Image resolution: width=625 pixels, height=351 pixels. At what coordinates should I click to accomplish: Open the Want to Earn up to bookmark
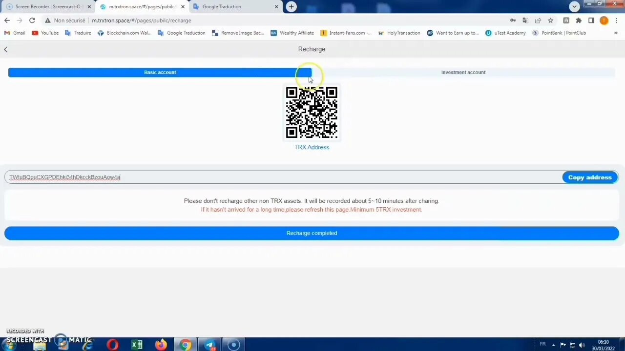pyautogui.click(x=453, y=33)
